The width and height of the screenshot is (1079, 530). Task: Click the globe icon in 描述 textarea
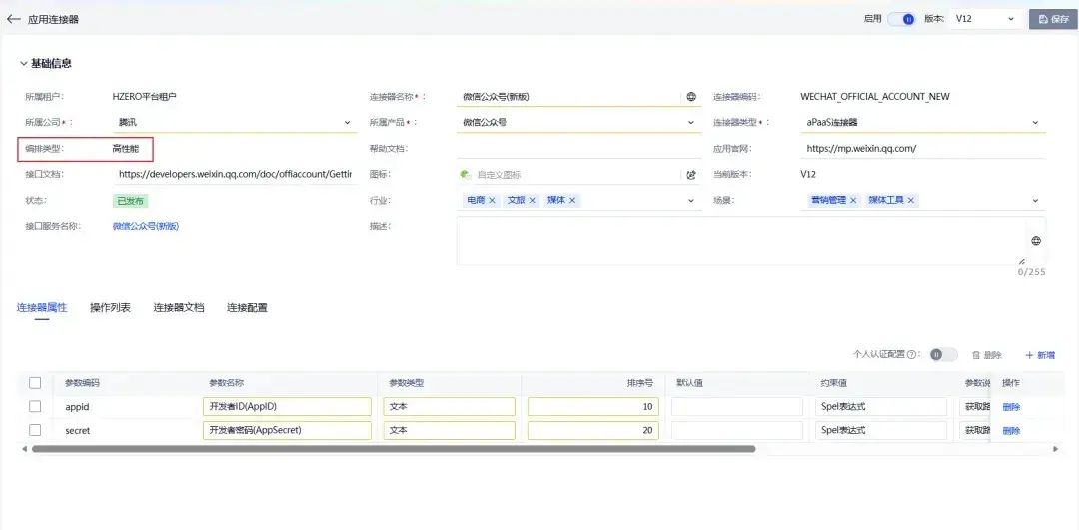point(1036,241)
